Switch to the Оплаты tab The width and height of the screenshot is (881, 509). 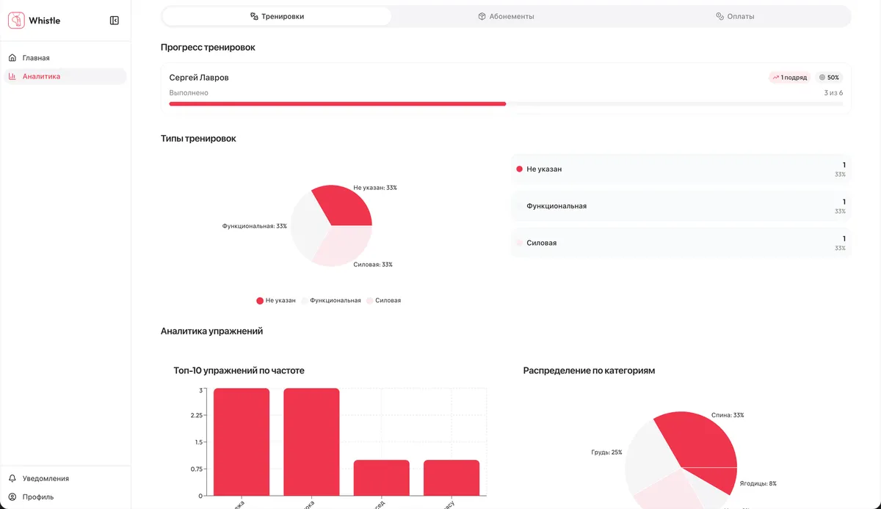pos(735,16)
